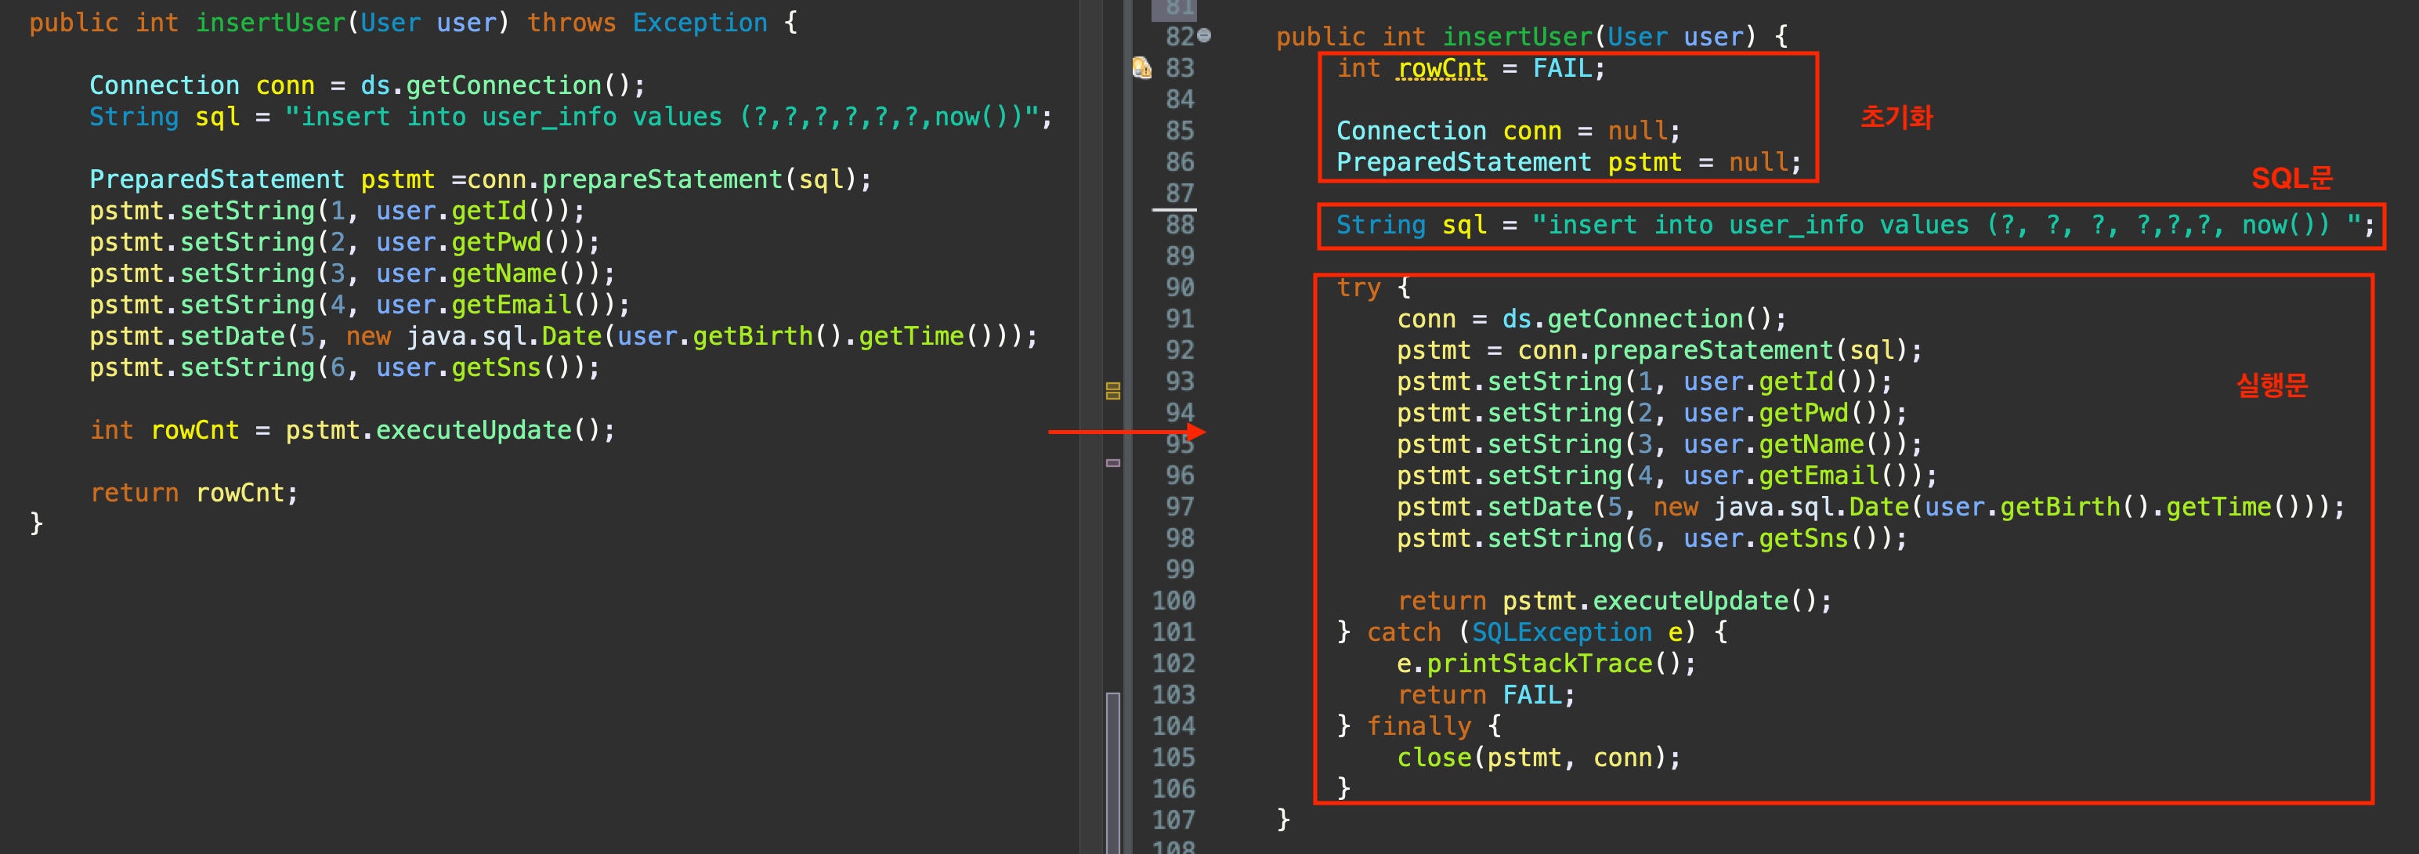This screenshot has width=2419, height=854.
Task: Click return rowCnt statement in the left pane
Action: coord(193,494)
